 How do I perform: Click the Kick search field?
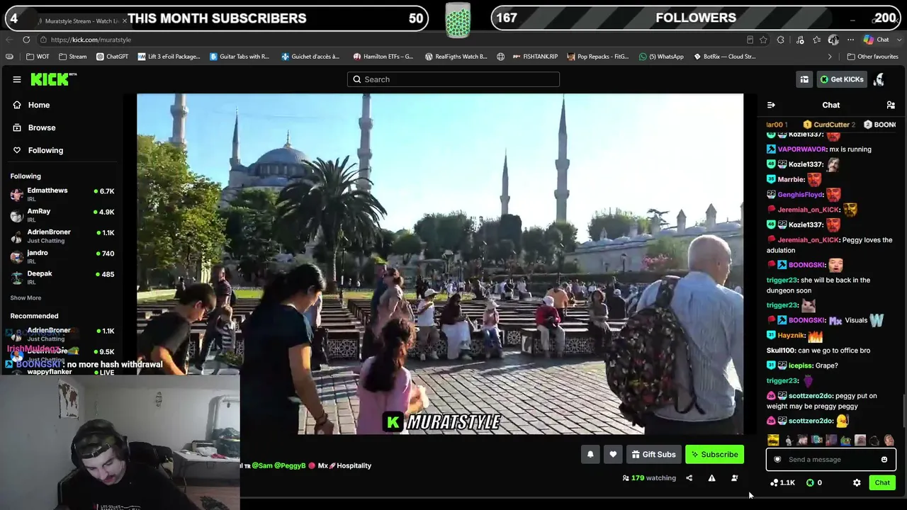coord(453,79)
